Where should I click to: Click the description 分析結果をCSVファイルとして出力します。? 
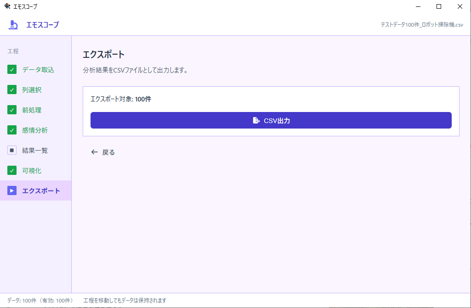coord(136,71)
